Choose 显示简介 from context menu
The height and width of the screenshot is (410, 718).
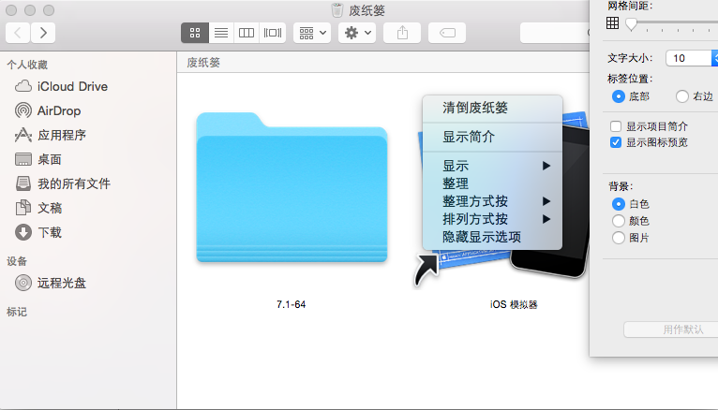tap(492, 137)
